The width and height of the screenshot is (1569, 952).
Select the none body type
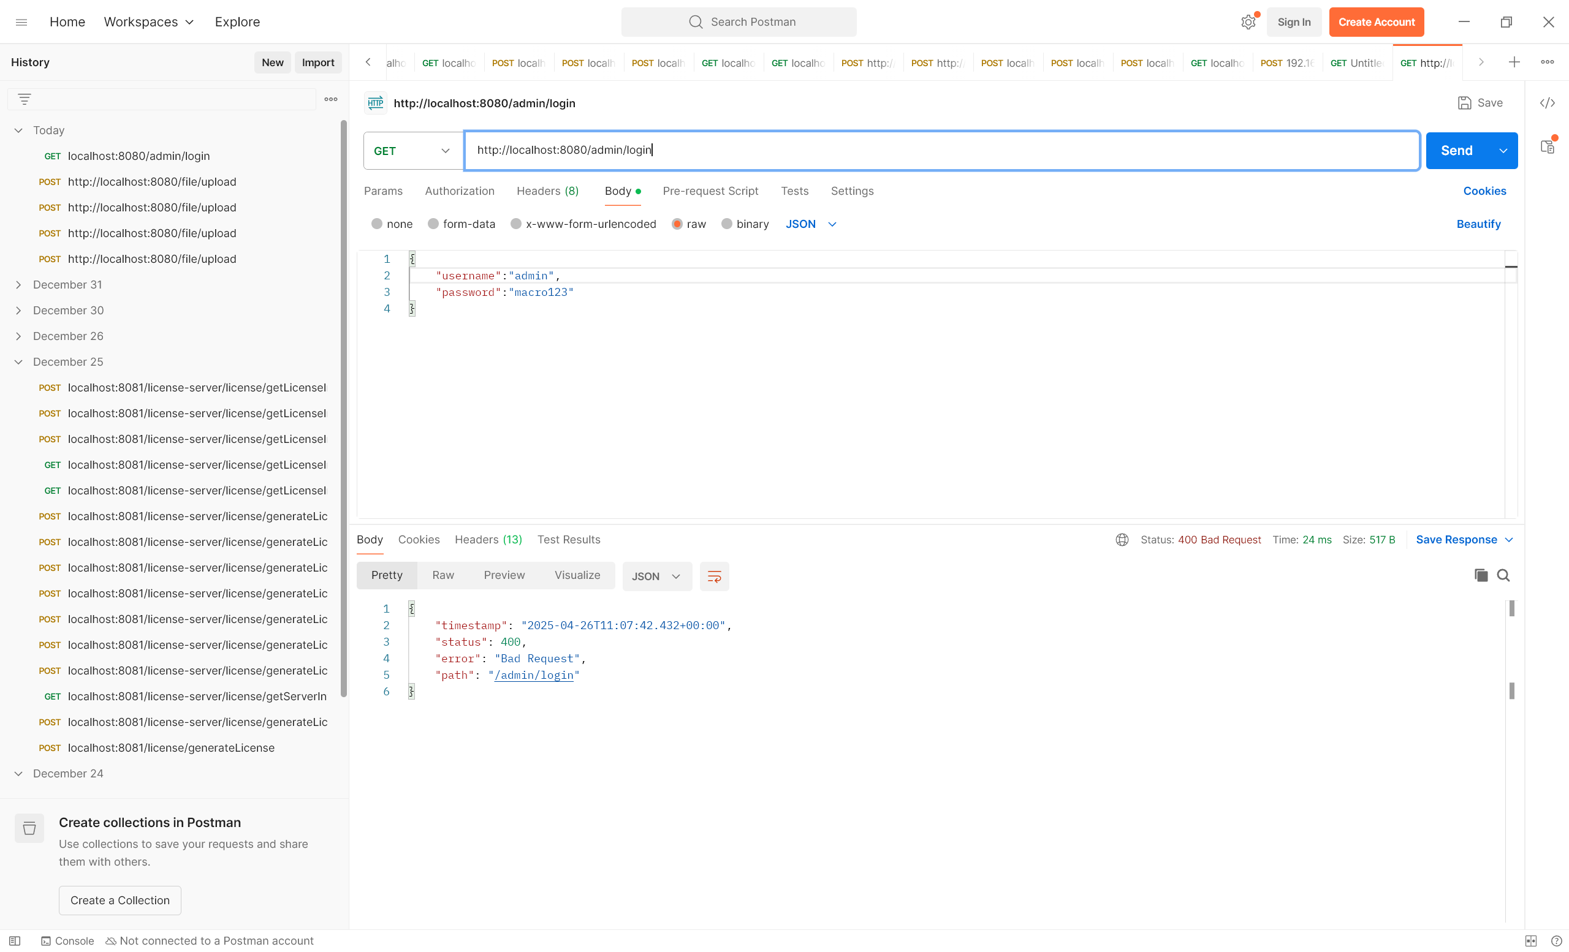[x=377, y=224]
